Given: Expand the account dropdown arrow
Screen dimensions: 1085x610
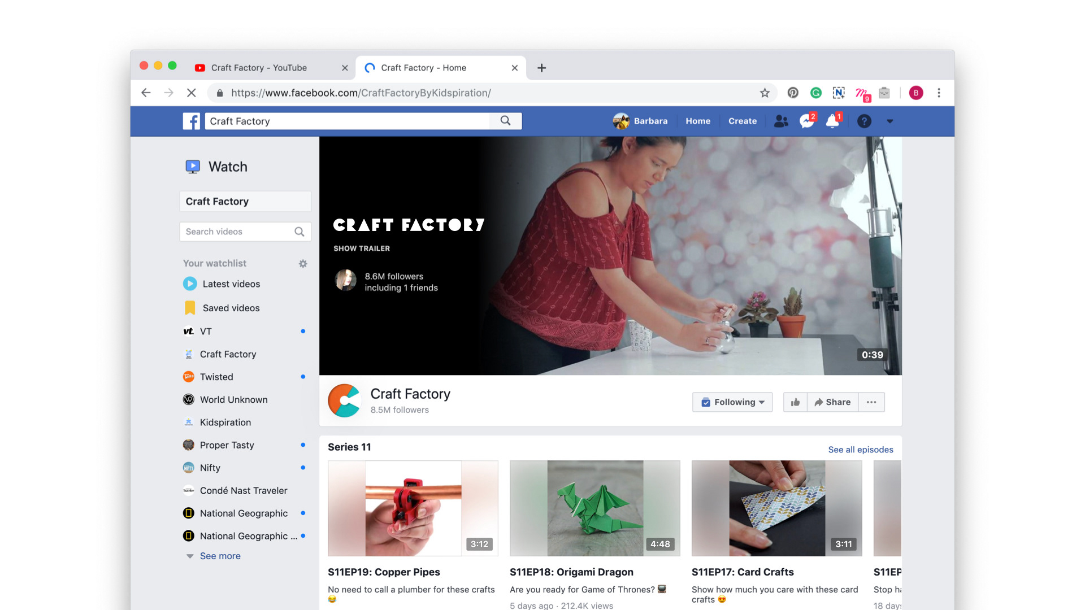Looking at the screenshot, I should pos(890,121).
